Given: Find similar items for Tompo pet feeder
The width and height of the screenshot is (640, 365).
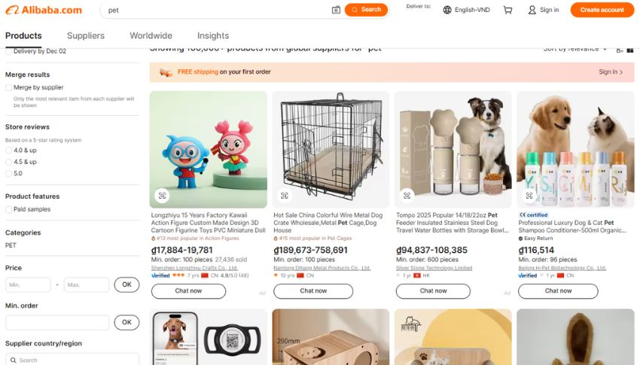Looking at the screenshot, I should click(407, 196).
